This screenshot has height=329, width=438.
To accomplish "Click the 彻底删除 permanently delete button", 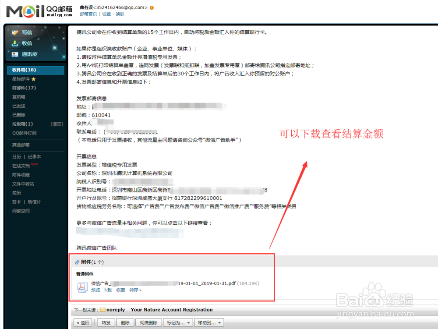I will click(x=149, y=322).
